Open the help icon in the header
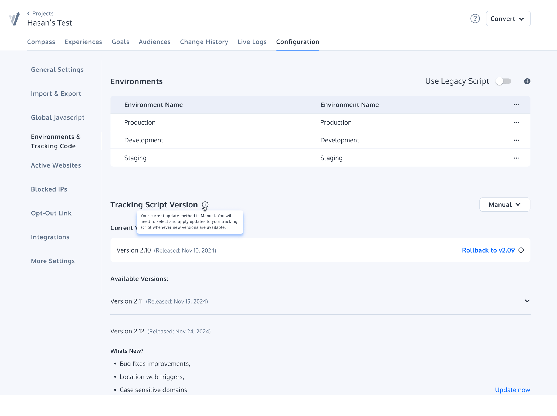The width and height of the screenshot is (557, 416). 475,18
